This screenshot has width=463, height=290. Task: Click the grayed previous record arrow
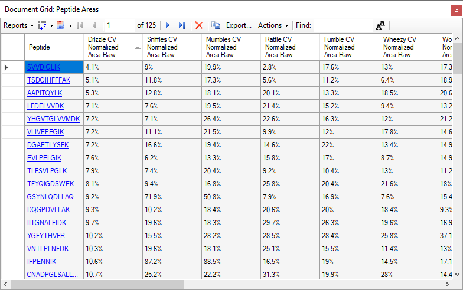click(x=94, y=25)
